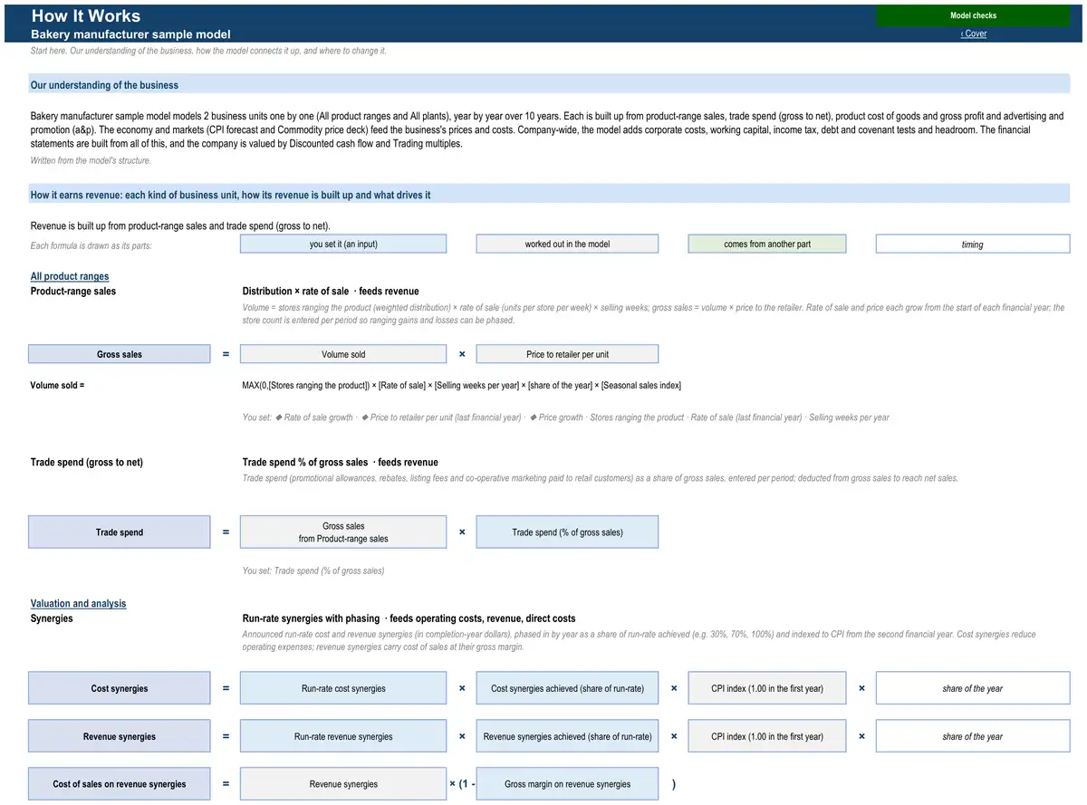
Task: Select the "Our understanding of the business" section header
Action: (549, 85)
